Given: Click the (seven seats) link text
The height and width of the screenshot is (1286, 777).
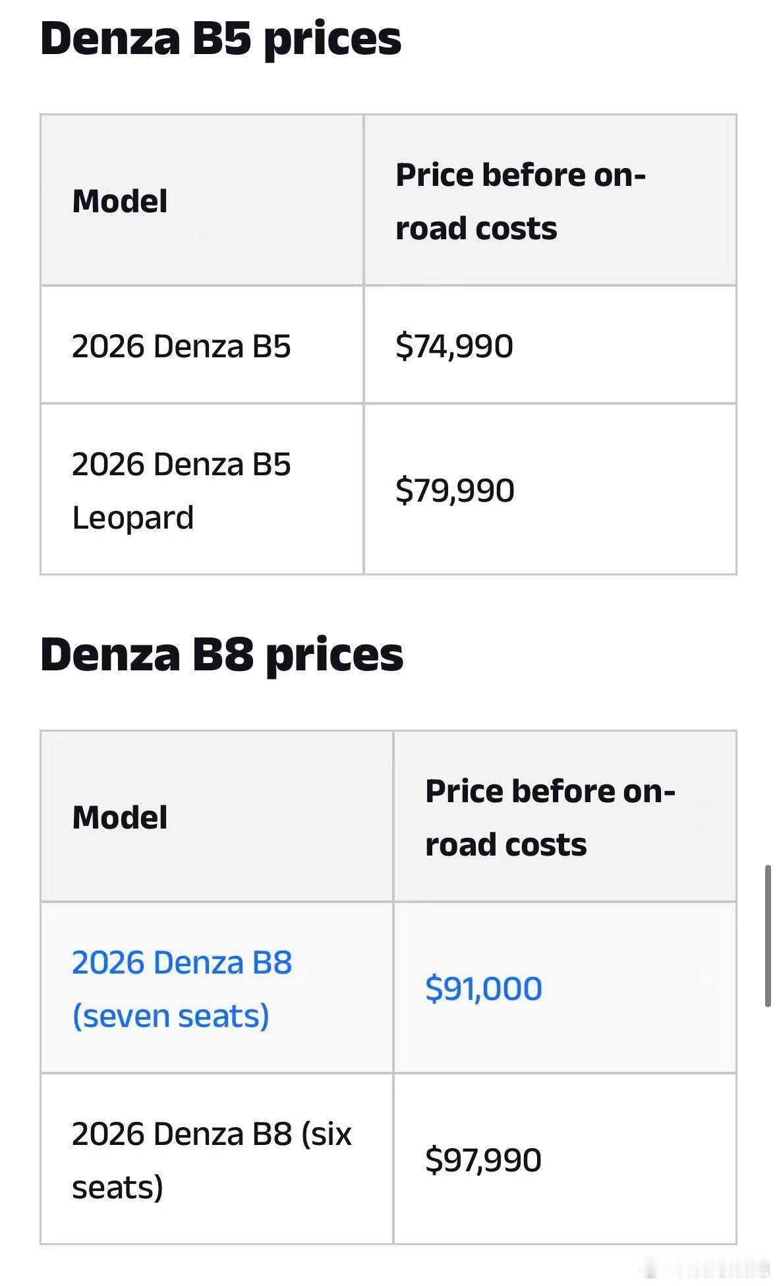Looking at the screenshot, I should point(171,1016).
